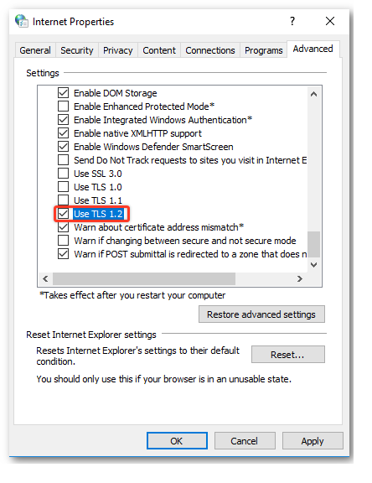The width and height of the screenshot is (372, 483).
Task: Switch to the General tab
Action: click(35, 50)
